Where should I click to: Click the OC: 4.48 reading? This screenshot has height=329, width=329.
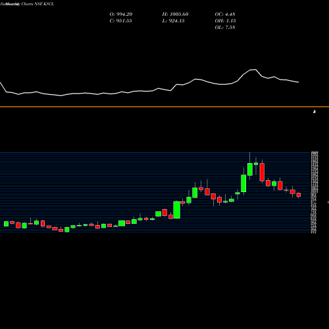click(x=225, y=14)
